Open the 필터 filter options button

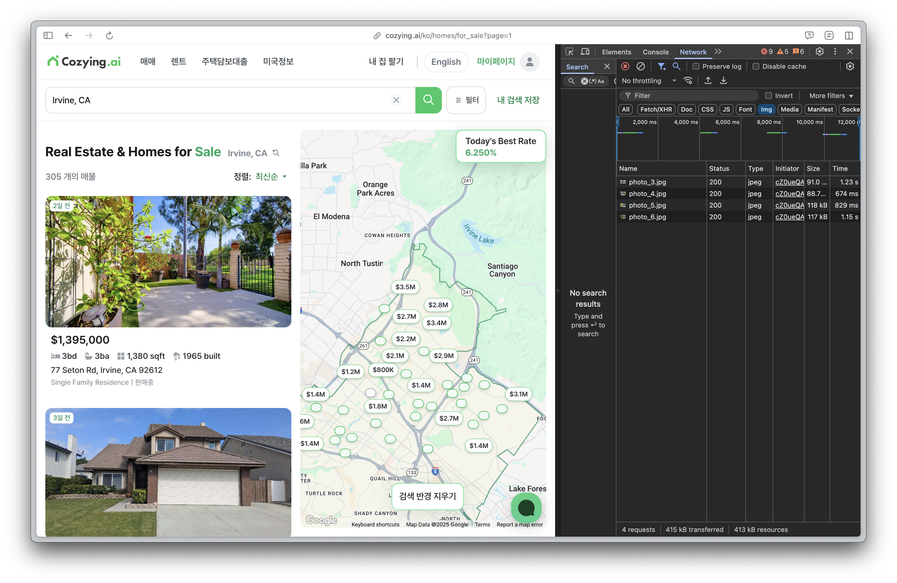pos(466,100)
